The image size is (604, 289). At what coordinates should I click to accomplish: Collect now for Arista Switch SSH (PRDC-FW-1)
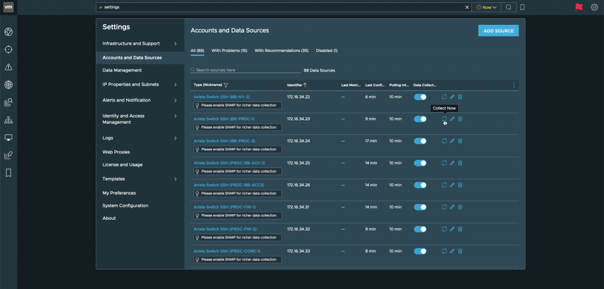(444, 207)
